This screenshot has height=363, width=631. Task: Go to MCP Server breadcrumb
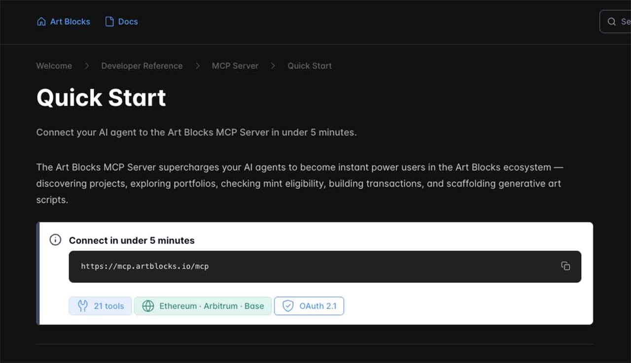pyautogui.click(x=235, y=66)
